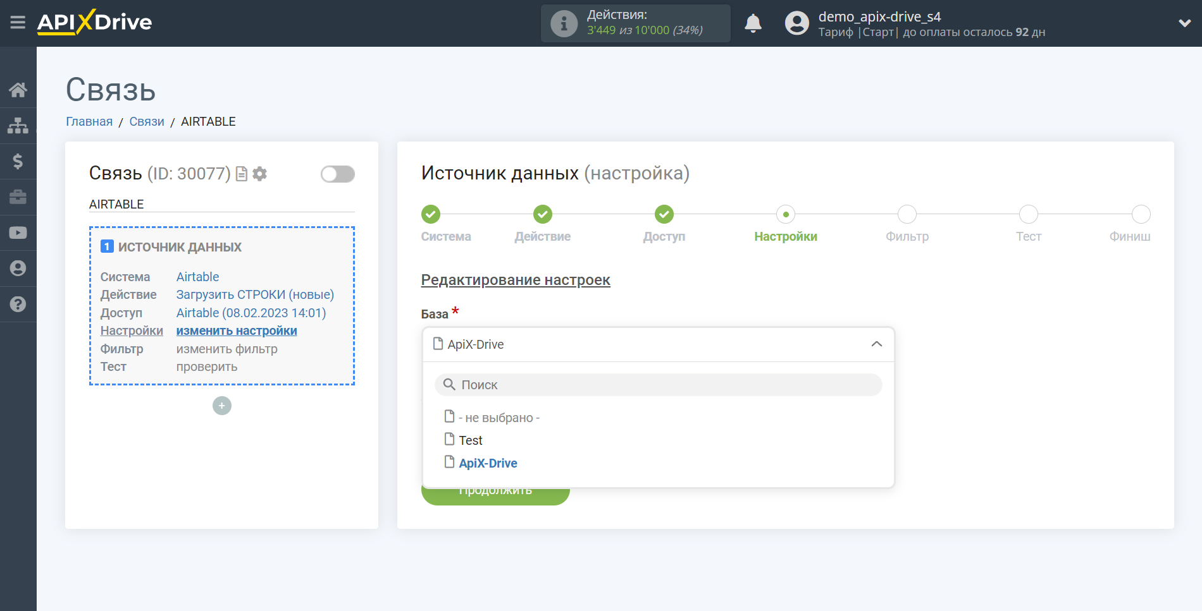Go to Главная breadcrumb
The width and height of the screenshot is (1202, 611).
coord(89,121)
